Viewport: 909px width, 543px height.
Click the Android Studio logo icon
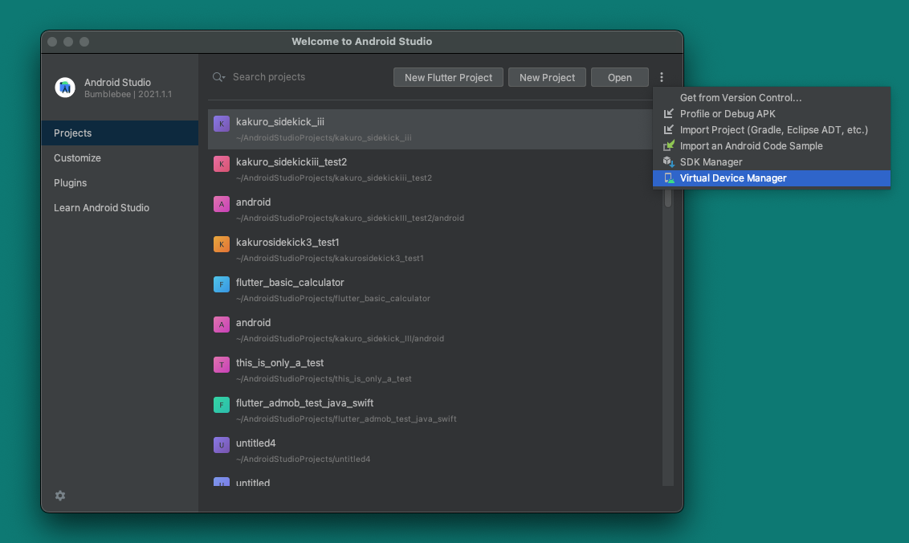[65, 88]
